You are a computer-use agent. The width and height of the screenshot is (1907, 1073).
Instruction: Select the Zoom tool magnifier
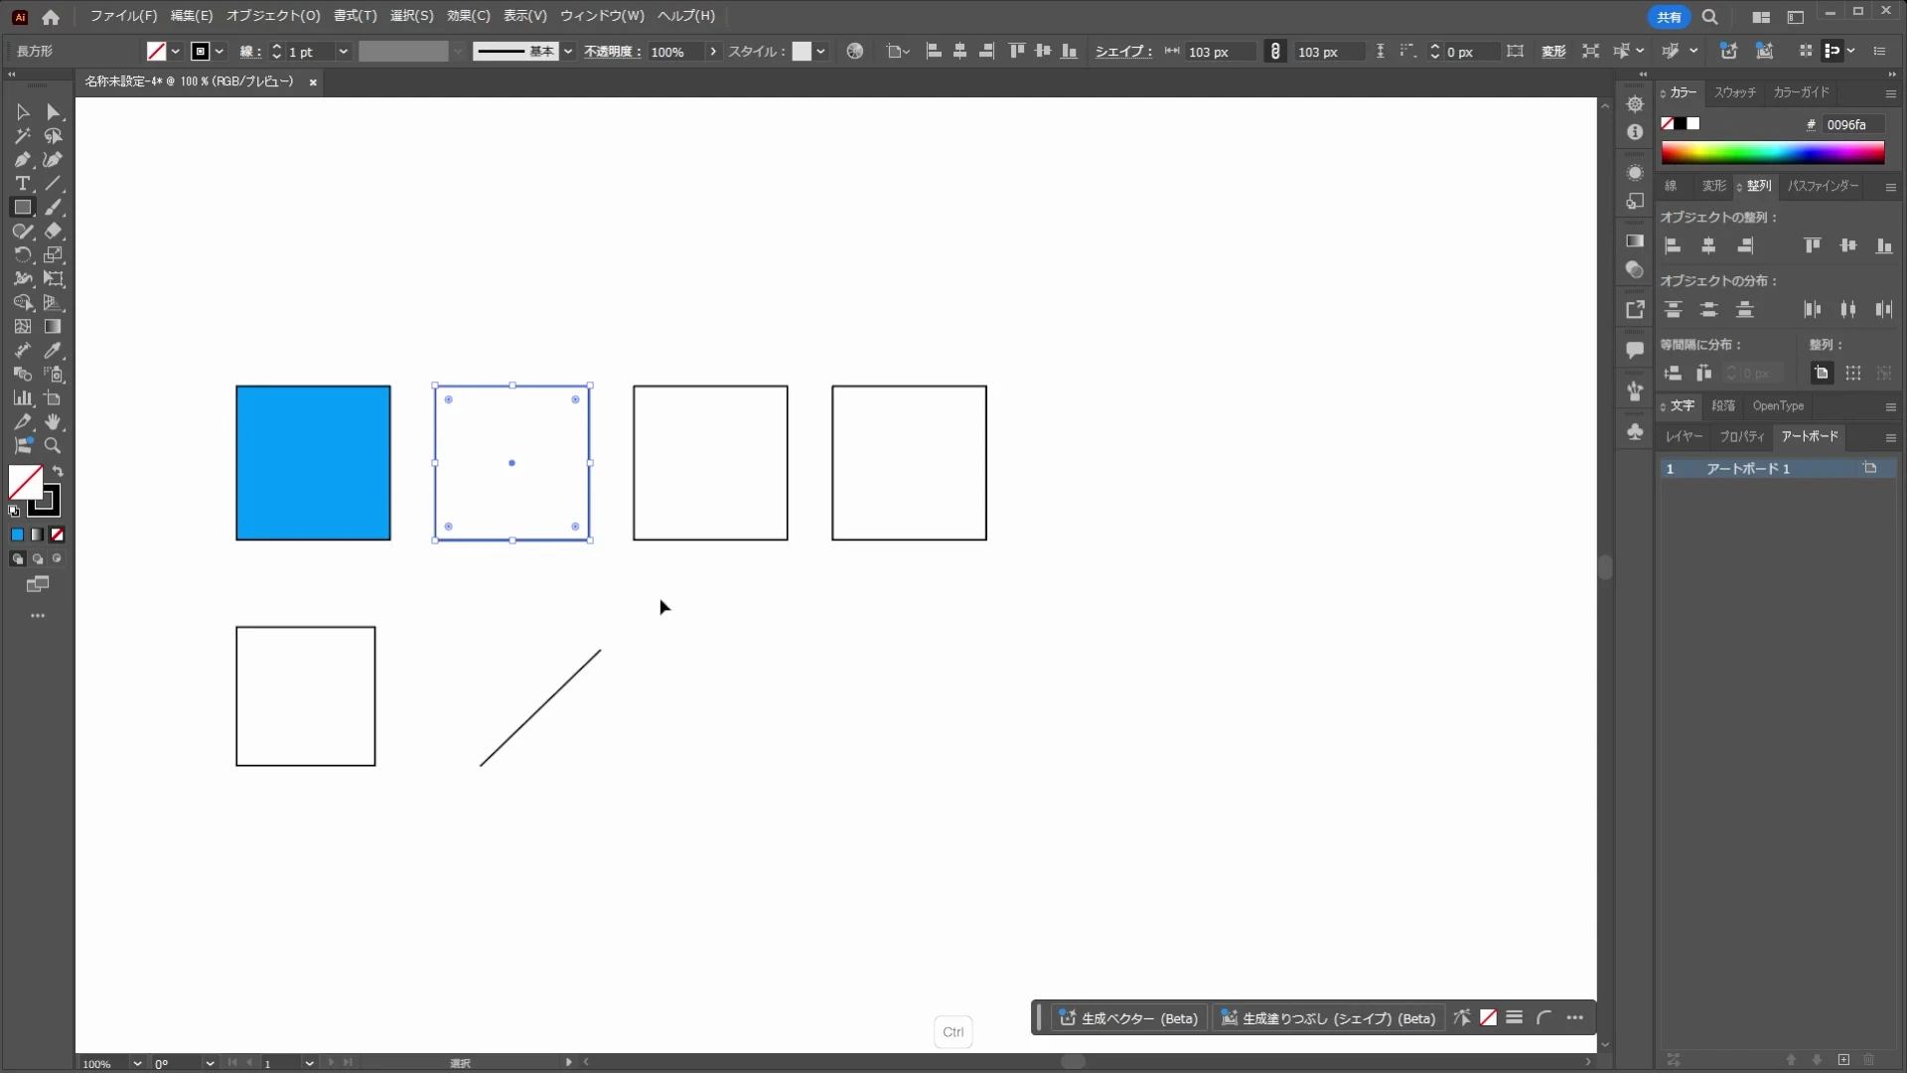(54, 446)
